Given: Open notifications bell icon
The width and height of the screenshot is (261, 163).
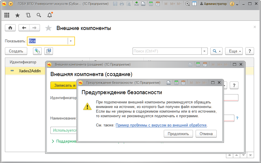Looking at the screenshot, I should [49, 15].
